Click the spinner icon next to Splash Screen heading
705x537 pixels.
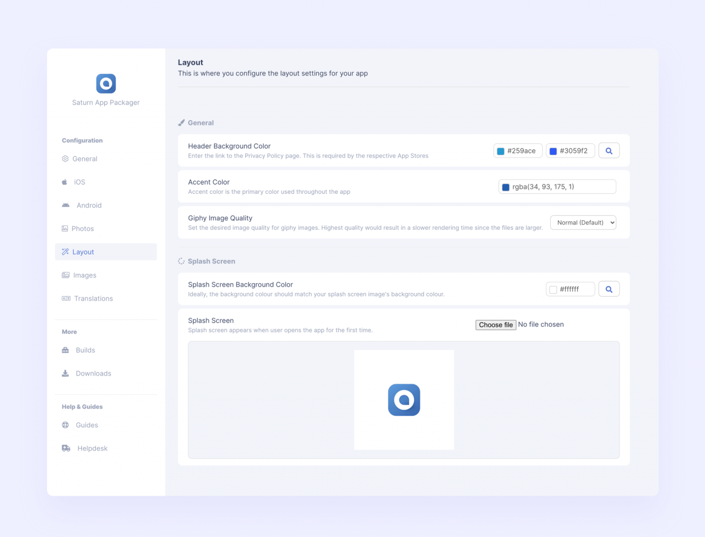tap(181, 261)
